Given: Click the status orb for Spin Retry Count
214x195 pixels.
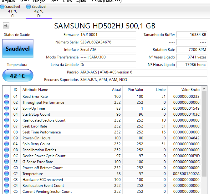Looking at the screenshot, I should (x=7, y=144).
